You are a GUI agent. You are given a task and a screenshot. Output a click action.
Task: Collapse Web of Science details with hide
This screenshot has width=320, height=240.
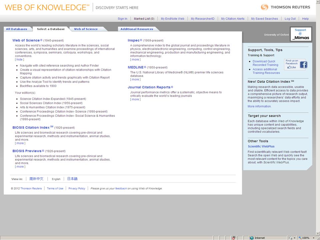point(19,59)
